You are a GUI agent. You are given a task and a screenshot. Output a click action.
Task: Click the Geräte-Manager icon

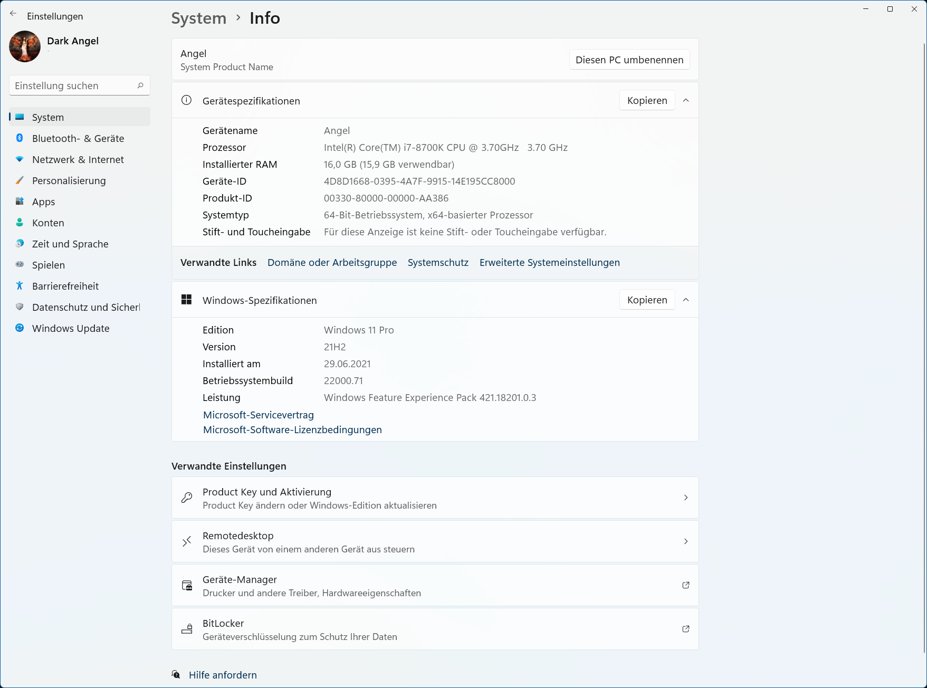click(187, 585)
